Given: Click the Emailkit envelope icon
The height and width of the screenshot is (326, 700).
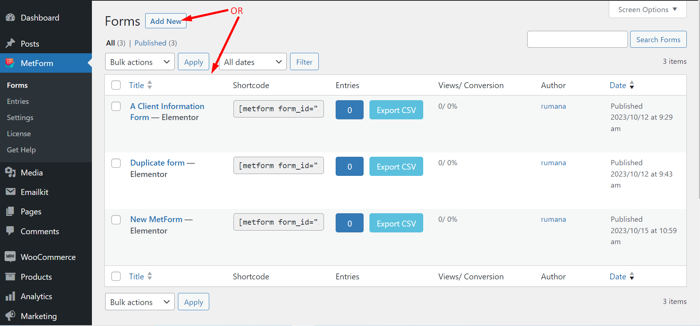Looking at the screenshot, I should coord(11,192).
